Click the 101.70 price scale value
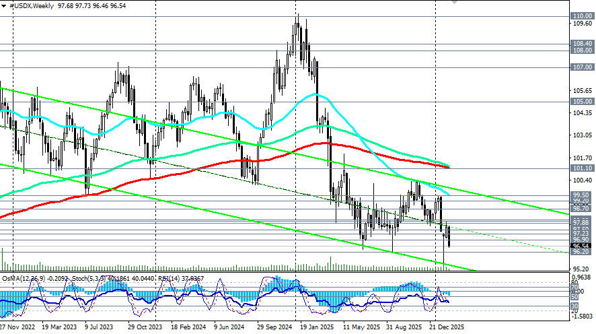Image resolution: width=596 pixels, height=334 pixels. tap(582, 158)
